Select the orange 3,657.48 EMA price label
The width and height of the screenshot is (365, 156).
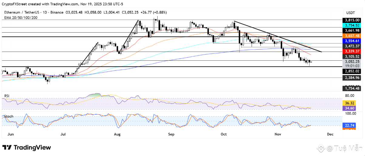(x=352, y=36)
